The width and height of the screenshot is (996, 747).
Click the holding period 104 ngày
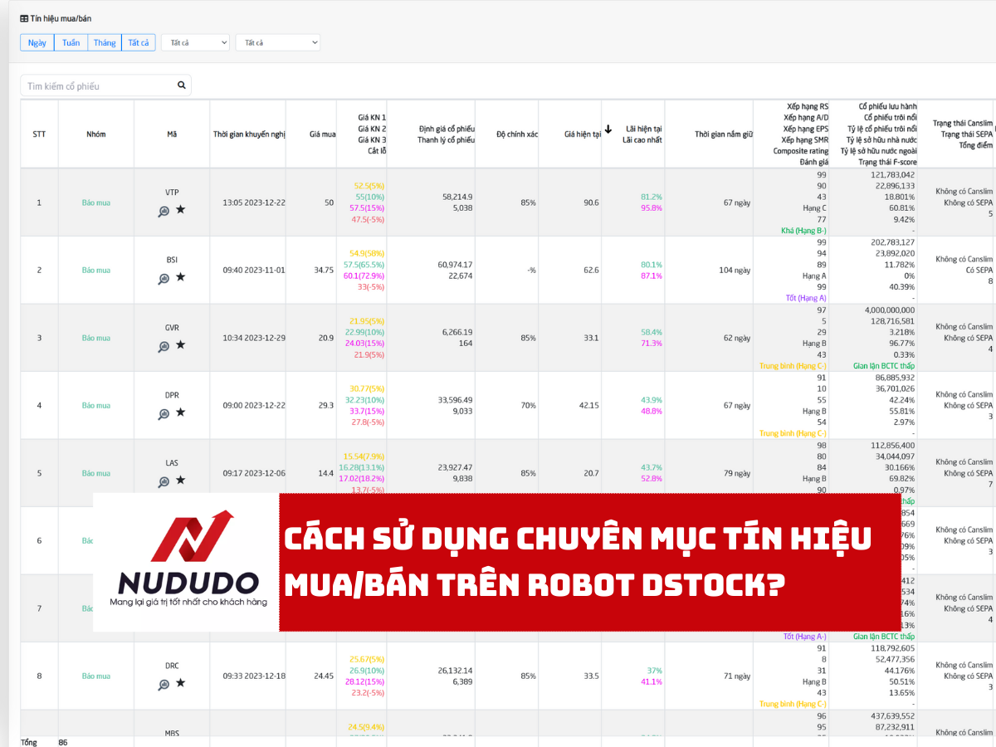coord(735,270)
